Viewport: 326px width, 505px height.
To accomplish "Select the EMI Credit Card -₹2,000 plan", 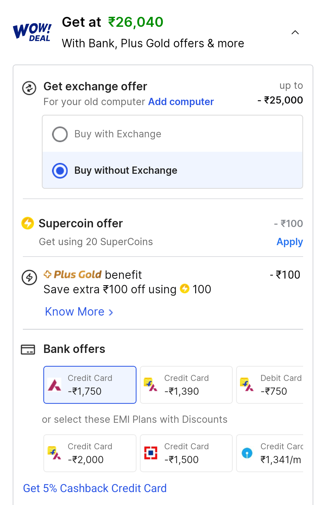I will tap(90, 453).
